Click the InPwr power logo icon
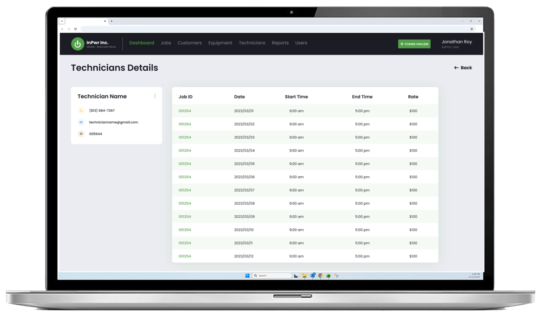The width and height of the screenshot is (541, 323). point(78,44)
